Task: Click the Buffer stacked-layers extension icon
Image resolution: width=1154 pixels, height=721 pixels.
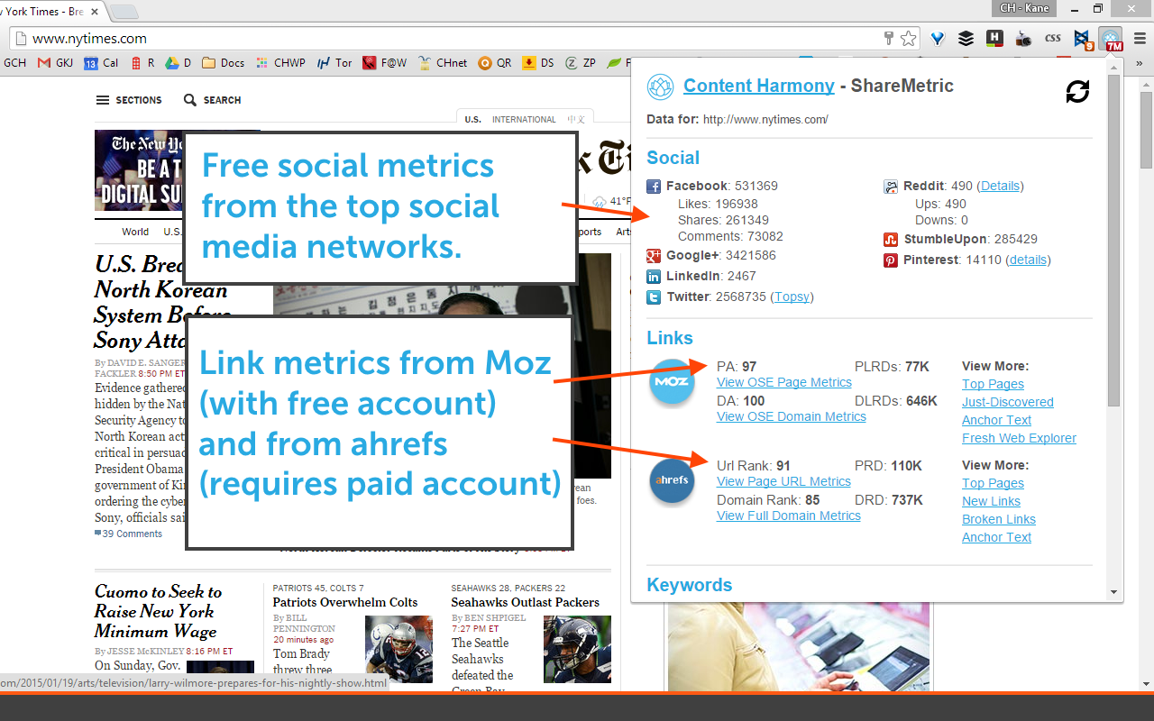Action: 966,39
